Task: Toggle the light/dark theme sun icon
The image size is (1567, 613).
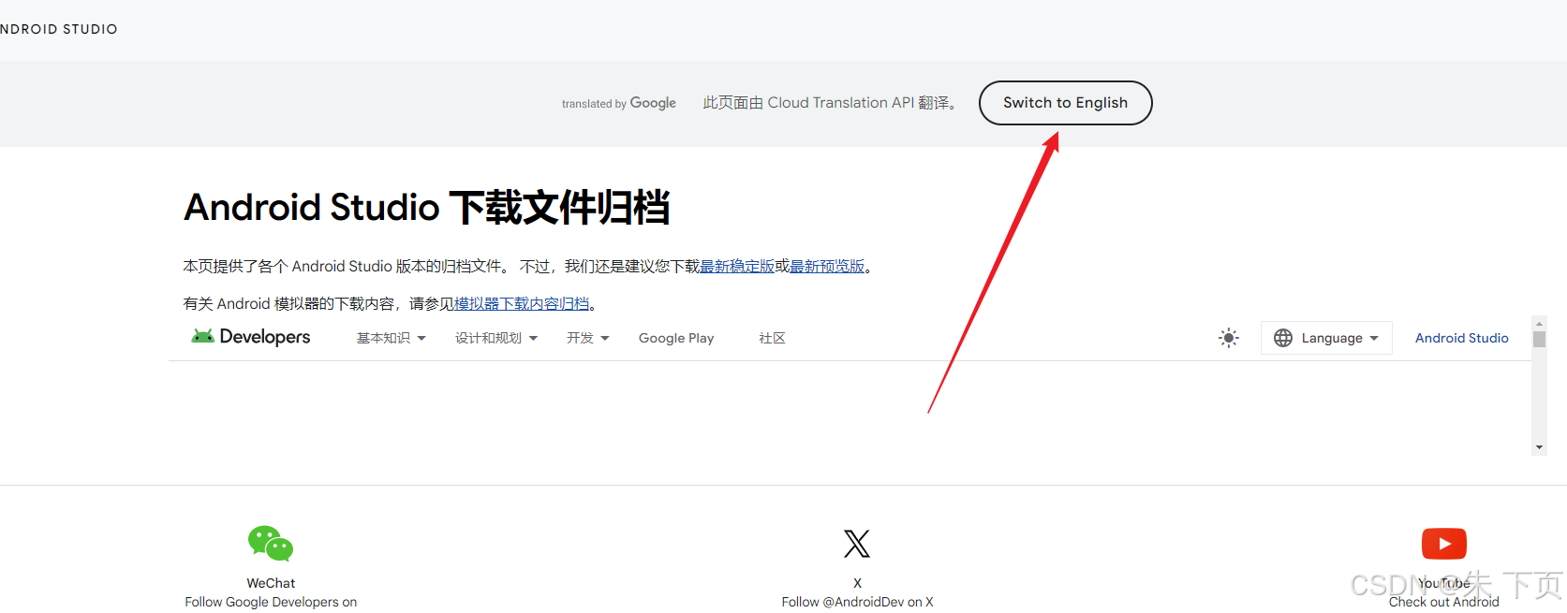Action: tap(1229, 338)
